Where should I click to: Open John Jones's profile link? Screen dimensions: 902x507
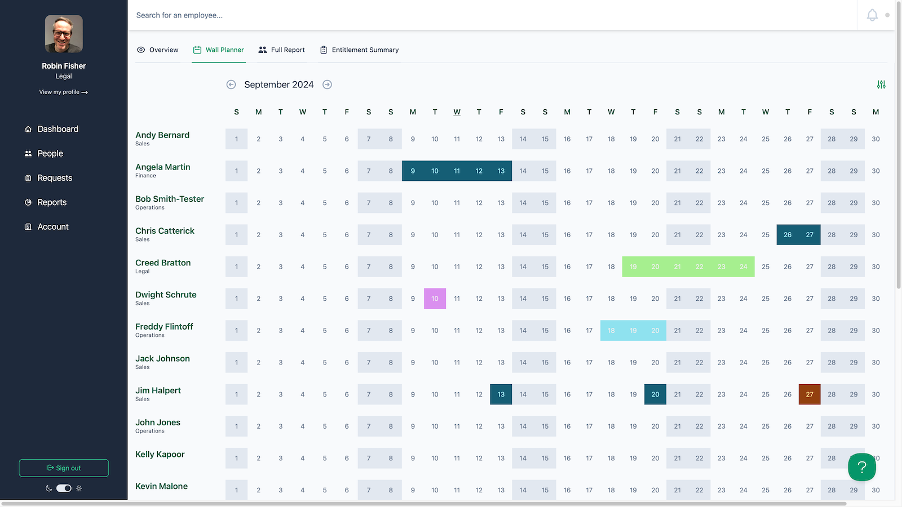(x=158, y=422)
